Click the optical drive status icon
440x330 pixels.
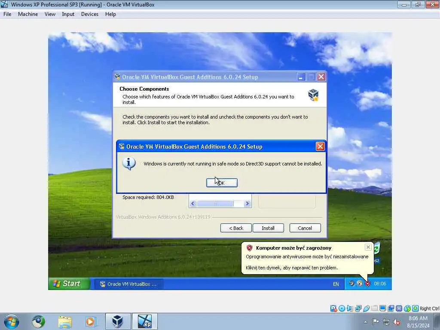point(342,309)
